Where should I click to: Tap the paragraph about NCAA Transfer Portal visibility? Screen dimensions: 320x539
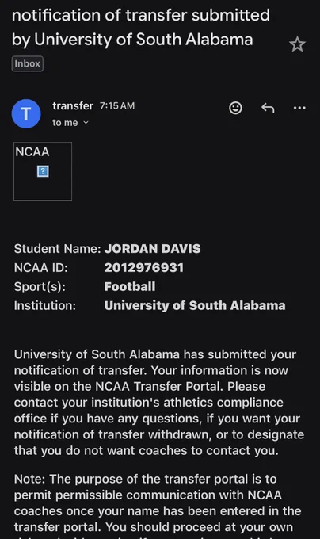pyautogui.click(x=159, y=402)
